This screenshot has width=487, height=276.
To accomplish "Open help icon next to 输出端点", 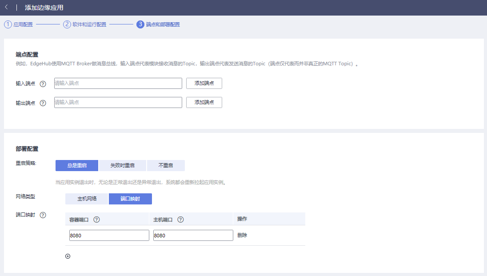I will coord(43,103).
